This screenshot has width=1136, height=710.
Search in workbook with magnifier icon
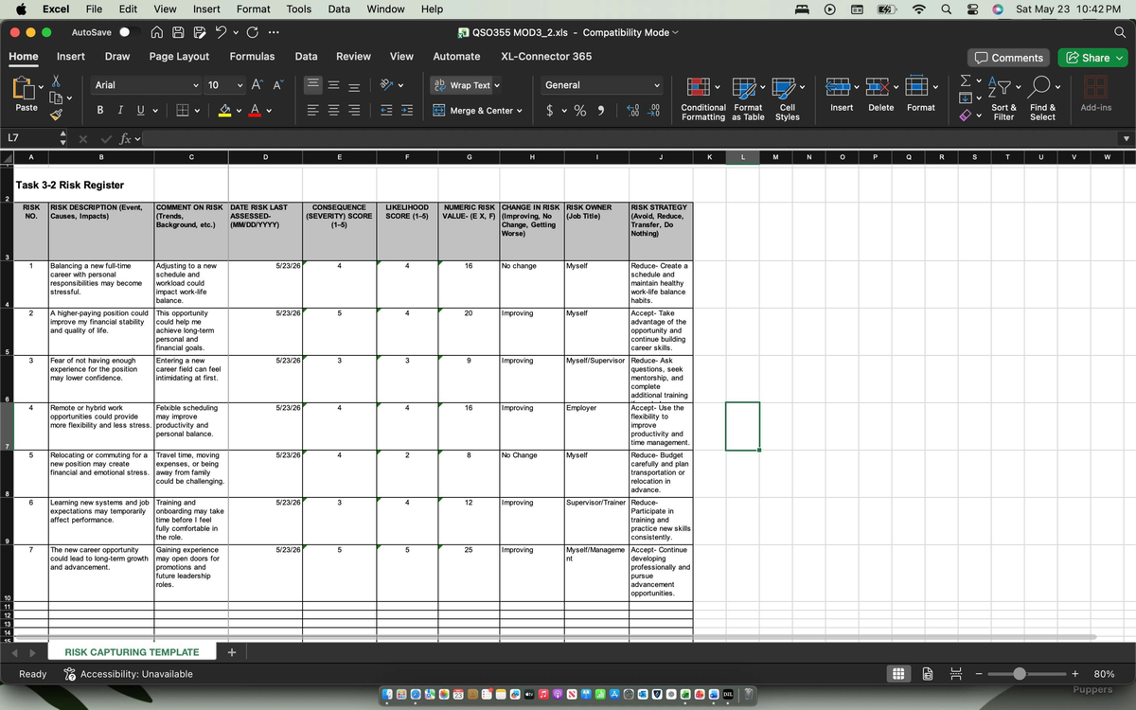click(1121, 32)
